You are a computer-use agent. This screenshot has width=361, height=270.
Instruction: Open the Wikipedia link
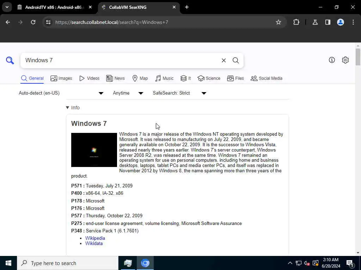pos(95,238)
